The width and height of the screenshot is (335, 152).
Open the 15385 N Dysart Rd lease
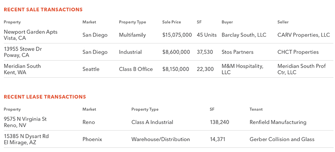[26, 139]
